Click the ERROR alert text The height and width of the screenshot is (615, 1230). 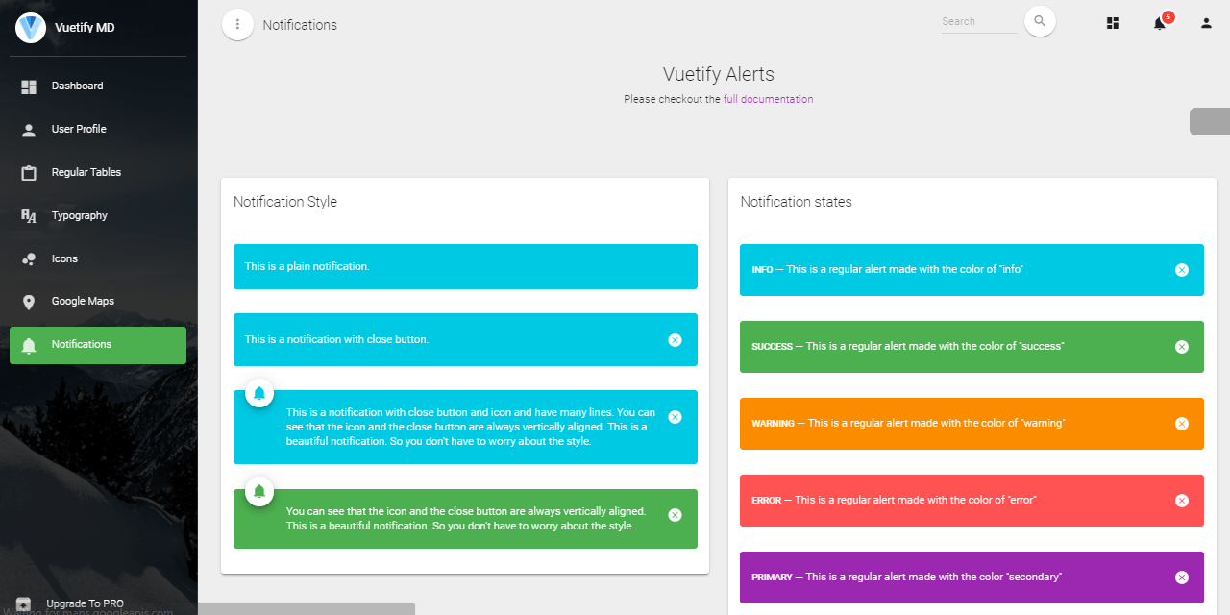click(894, 501)
